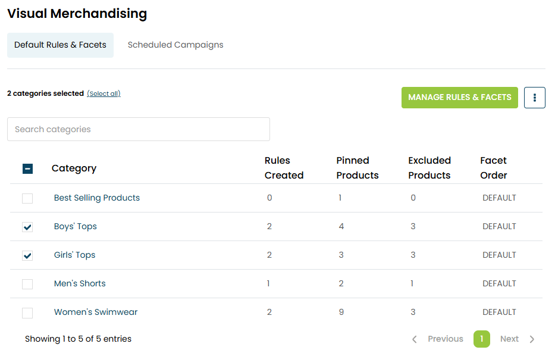The height and width of the screenshot is (353, 555).
Task: Toggle the select-all header checkbox
Action: coord(27,168)
